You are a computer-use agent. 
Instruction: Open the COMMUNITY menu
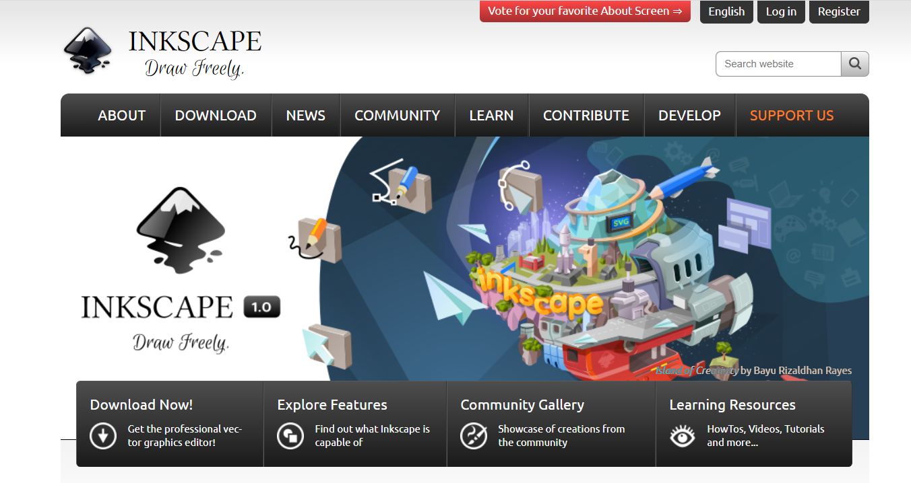click(x=398, y=116)
